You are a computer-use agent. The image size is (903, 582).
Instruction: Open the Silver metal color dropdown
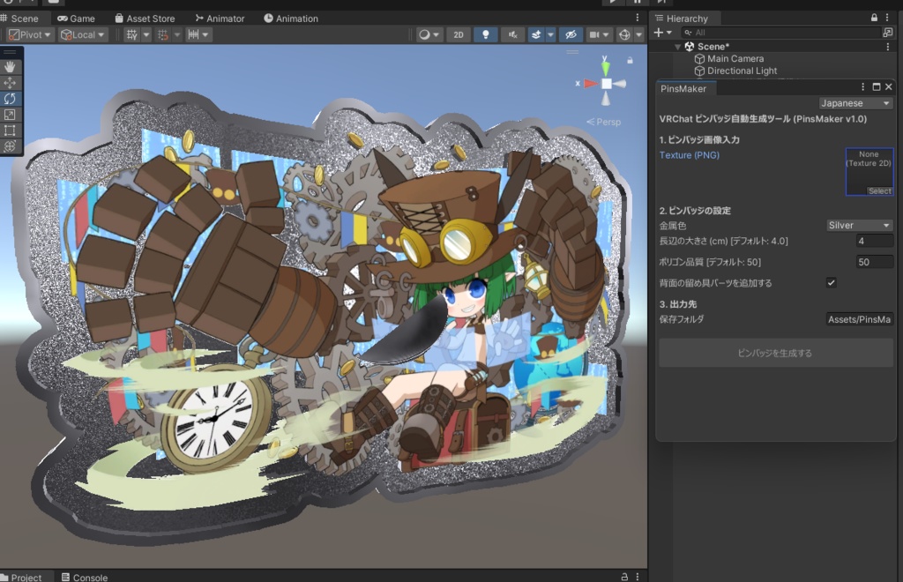(859, 225)
